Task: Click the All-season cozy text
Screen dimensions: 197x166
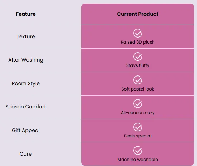Action: [x=138, y=113]
